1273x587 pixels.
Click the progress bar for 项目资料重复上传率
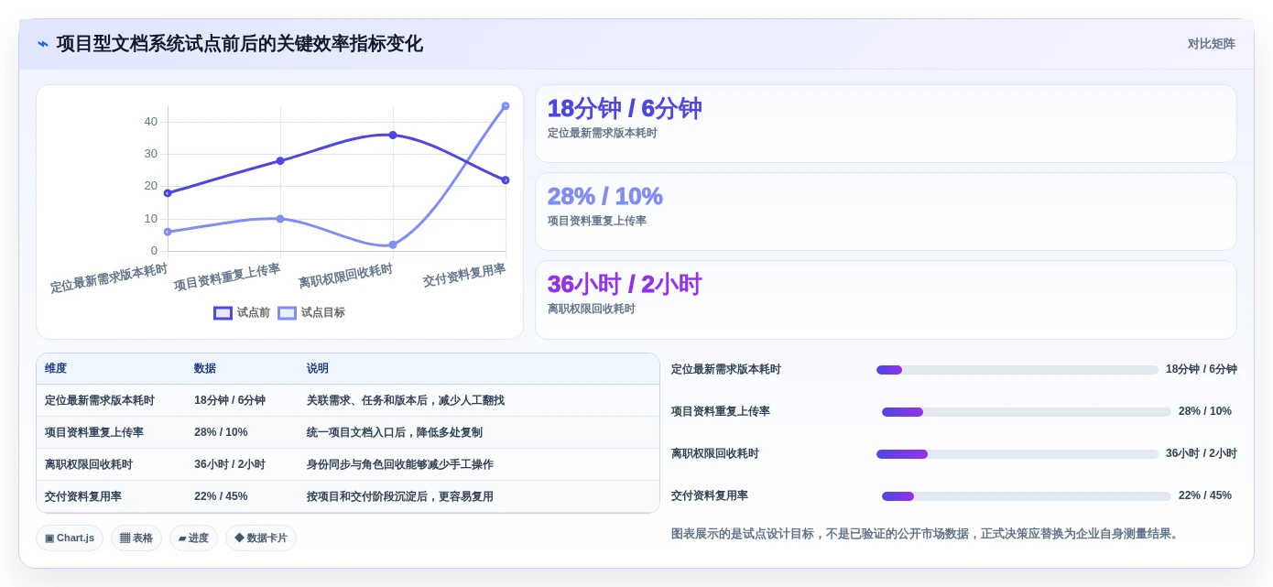coord(1026,412)
